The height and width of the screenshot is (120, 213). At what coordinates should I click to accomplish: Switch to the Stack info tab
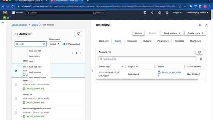click(x=104, y=41)
